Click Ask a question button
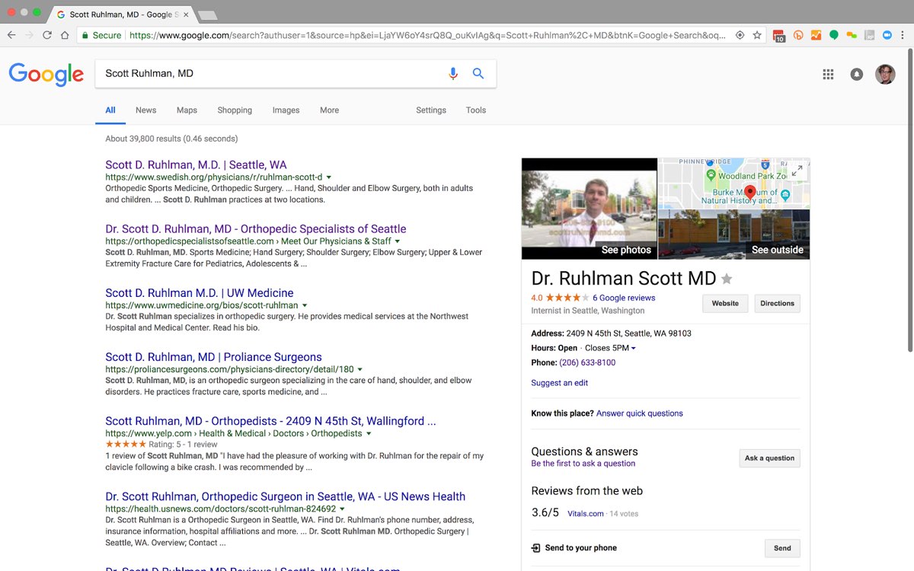The width and height of the screenshot is (914, 571). [769, 458]
